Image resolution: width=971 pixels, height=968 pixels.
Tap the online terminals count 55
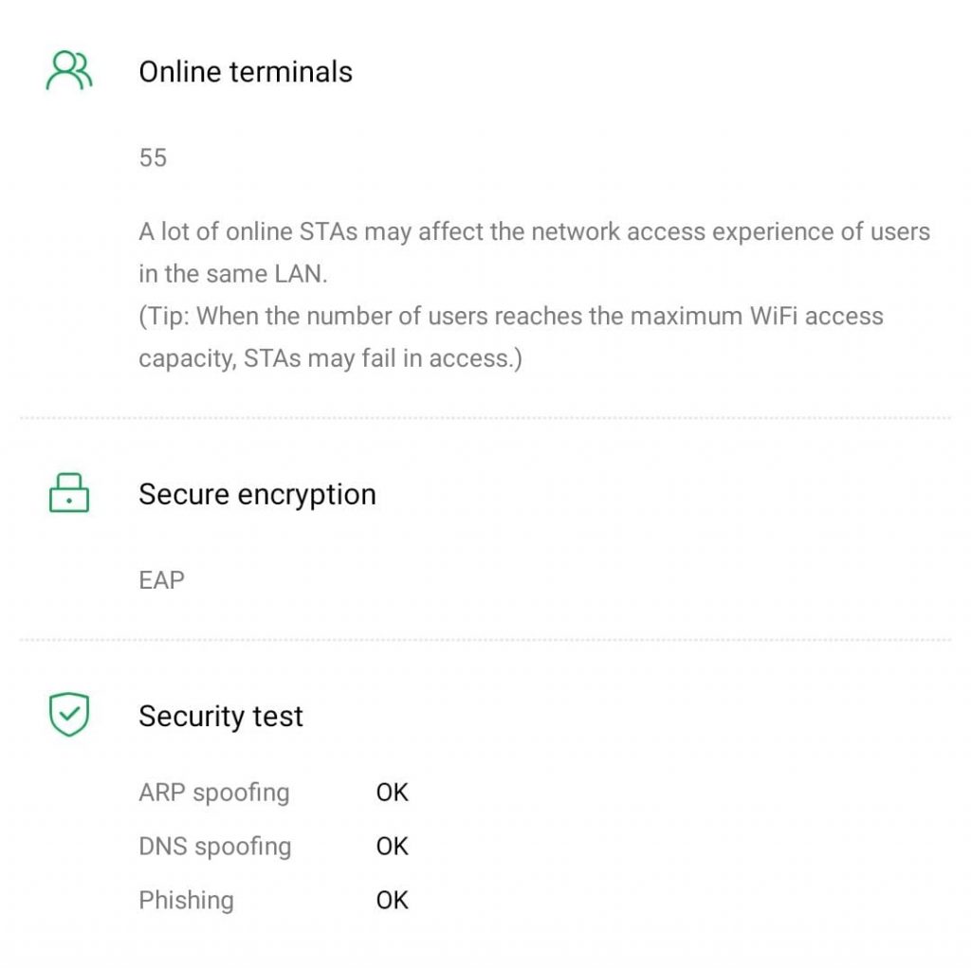[x=153, y=158]
